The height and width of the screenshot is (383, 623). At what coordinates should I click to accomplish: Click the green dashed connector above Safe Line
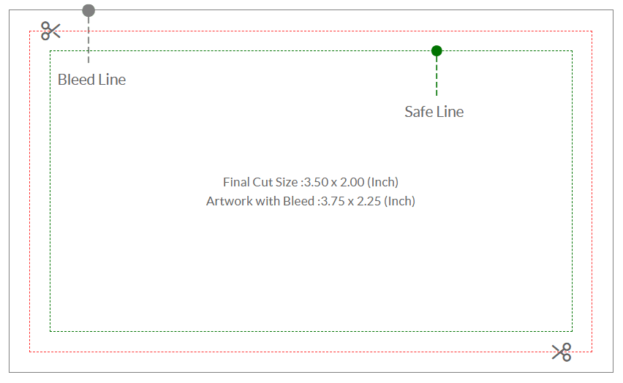coord(437,76)
